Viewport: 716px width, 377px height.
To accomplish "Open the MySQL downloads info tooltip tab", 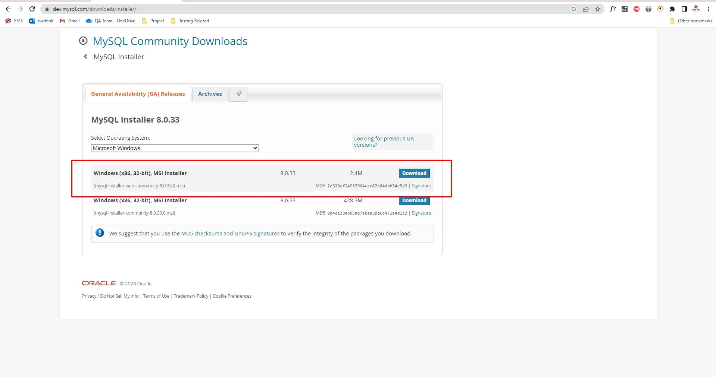I will pyautogui.click(x=238, y=94).
